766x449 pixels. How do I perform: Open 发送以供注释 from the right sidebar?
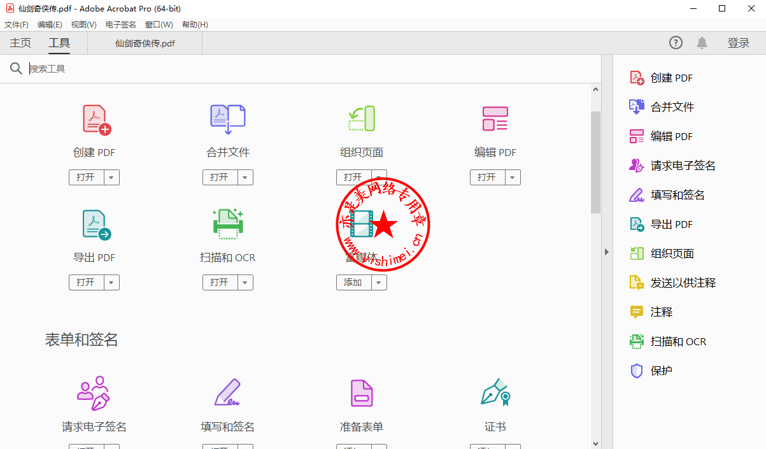tap(672, 283)
